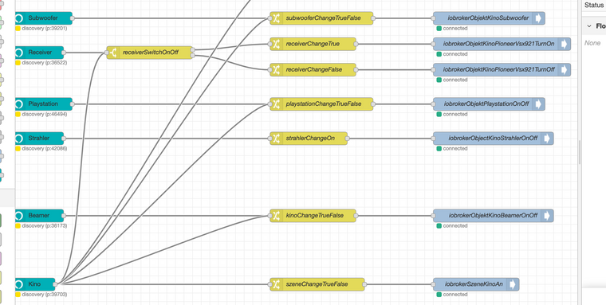Viewport: 606px width, 305px height.
Task: Click the Strahler node label
Action: click(x=38, y=139)
